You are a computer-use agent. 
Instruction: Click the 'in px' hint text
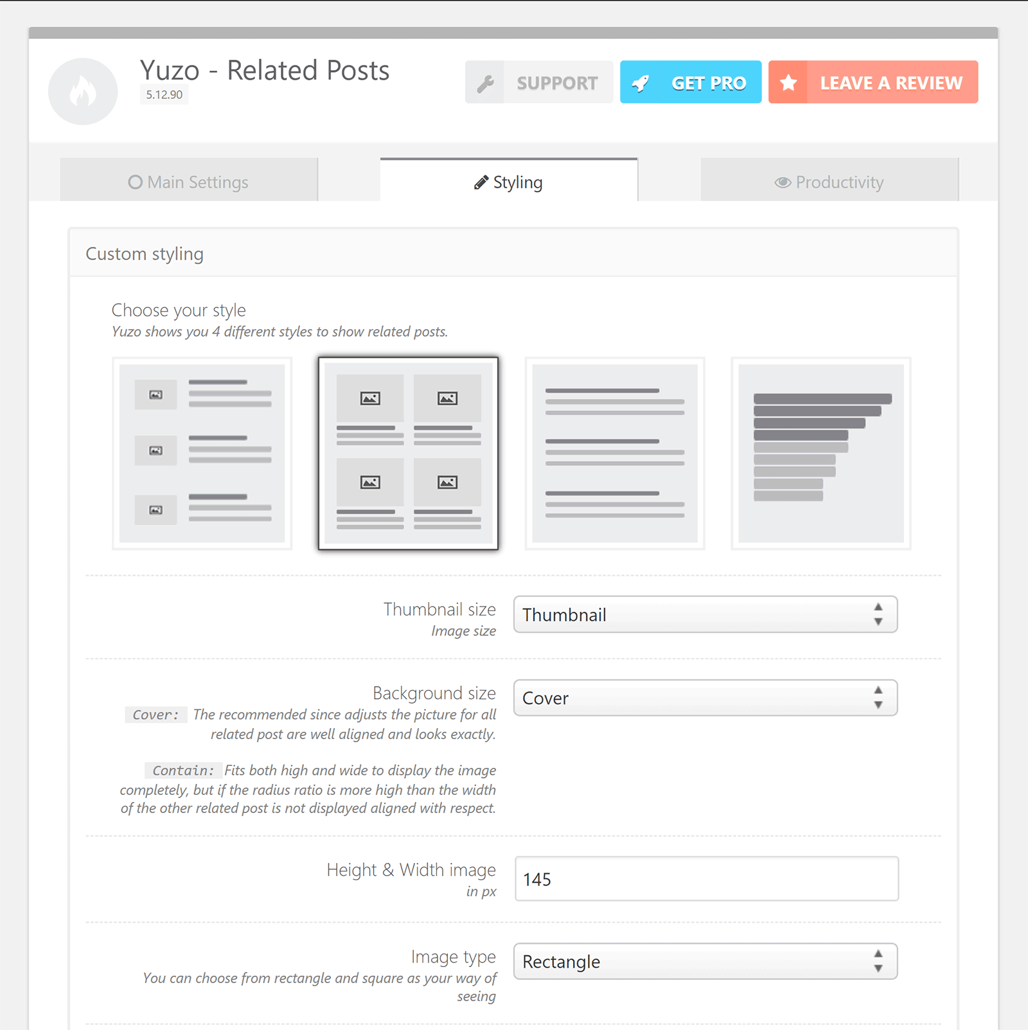481,891
